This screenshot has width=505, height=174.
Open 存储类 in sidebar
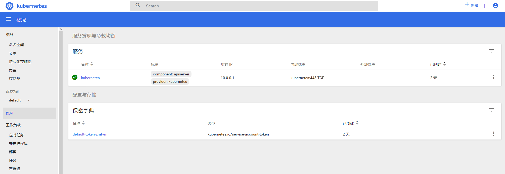[15, 79]
